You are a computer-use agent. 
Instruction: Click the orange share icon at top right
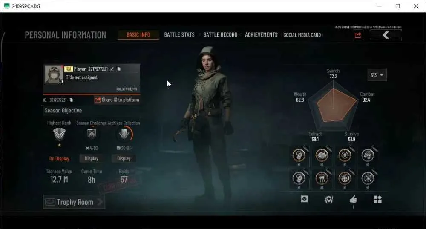(358, 35)
